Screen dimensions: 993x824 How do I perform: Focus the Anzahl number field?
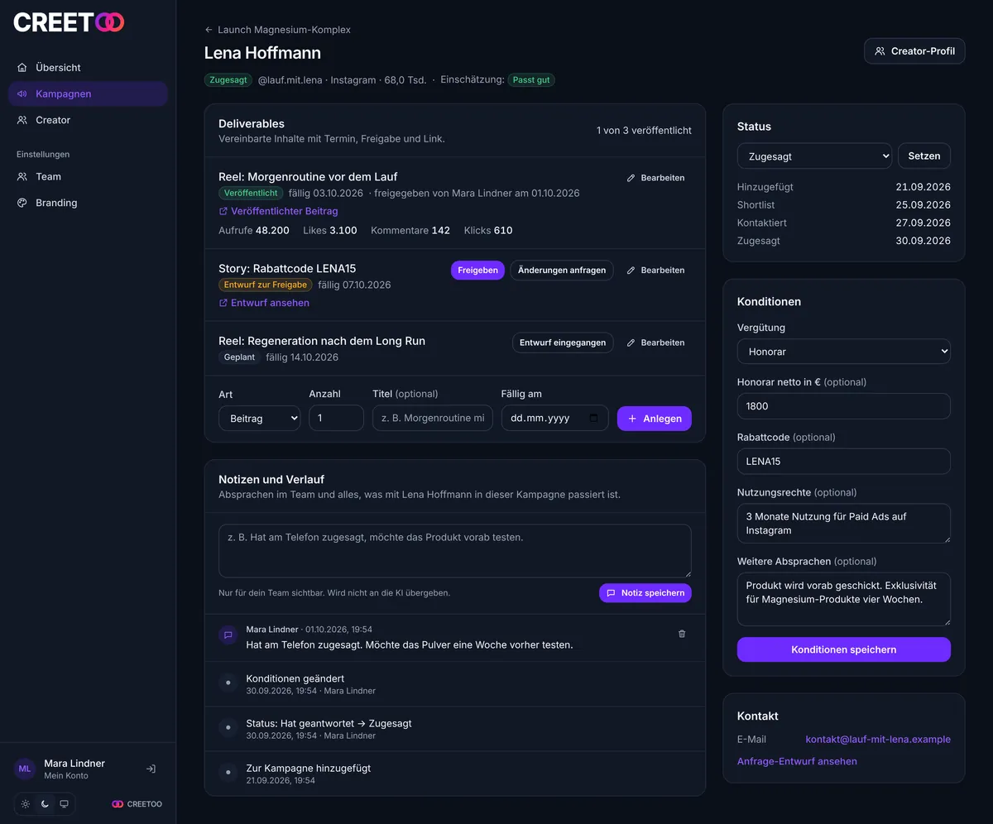pyautogui.click(x=336, y=419)
